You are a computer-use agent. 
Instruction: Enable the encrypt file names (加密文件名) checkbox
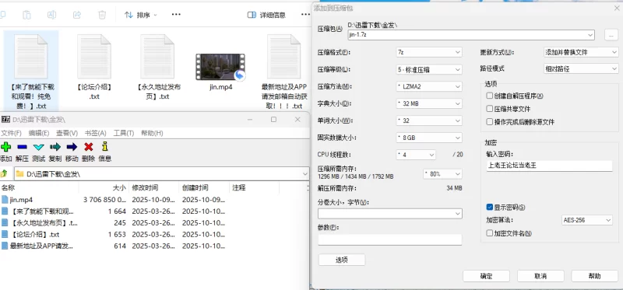point(490,233)
